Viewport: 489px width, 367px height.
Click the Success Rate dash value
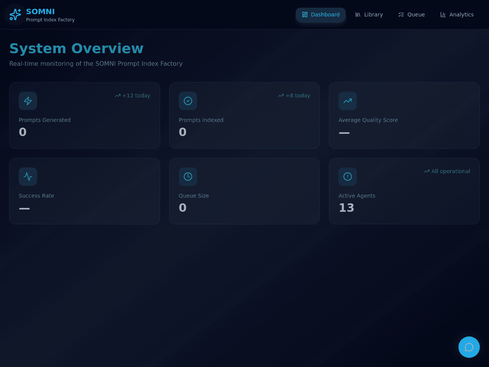24,208
